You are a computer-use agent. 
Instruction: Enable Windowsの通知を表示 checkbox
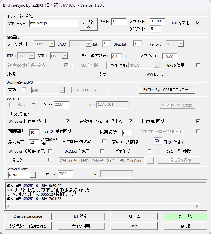50,151
